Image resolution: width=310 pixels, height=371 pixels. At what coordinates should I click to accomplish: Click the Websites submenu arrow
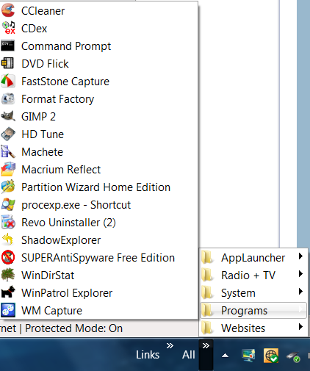(300, 327)
